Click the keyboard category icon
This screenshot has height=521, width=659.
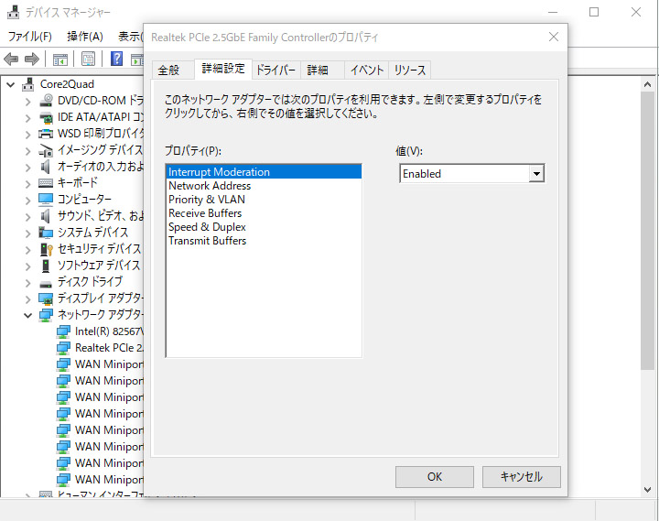(x=46, y=183)
